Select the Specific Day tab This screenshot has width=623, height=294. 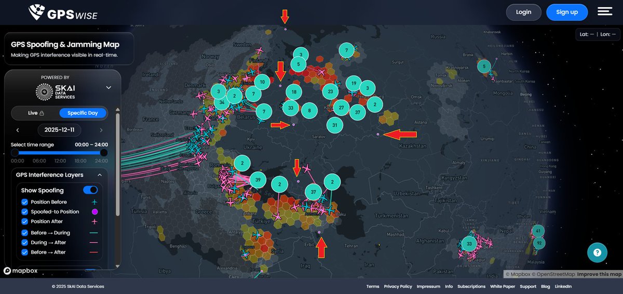tap(83, 113)
